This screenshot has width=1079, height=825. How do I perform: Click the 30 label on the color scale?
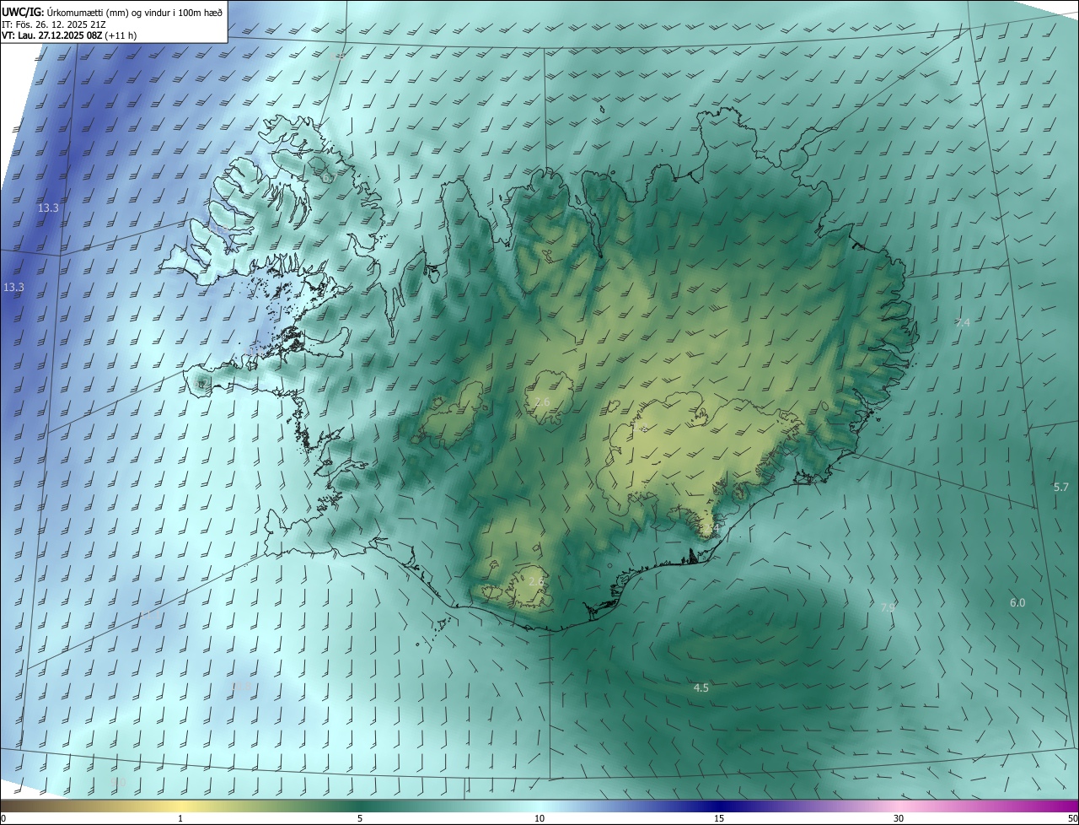click(x=899, y=818)
